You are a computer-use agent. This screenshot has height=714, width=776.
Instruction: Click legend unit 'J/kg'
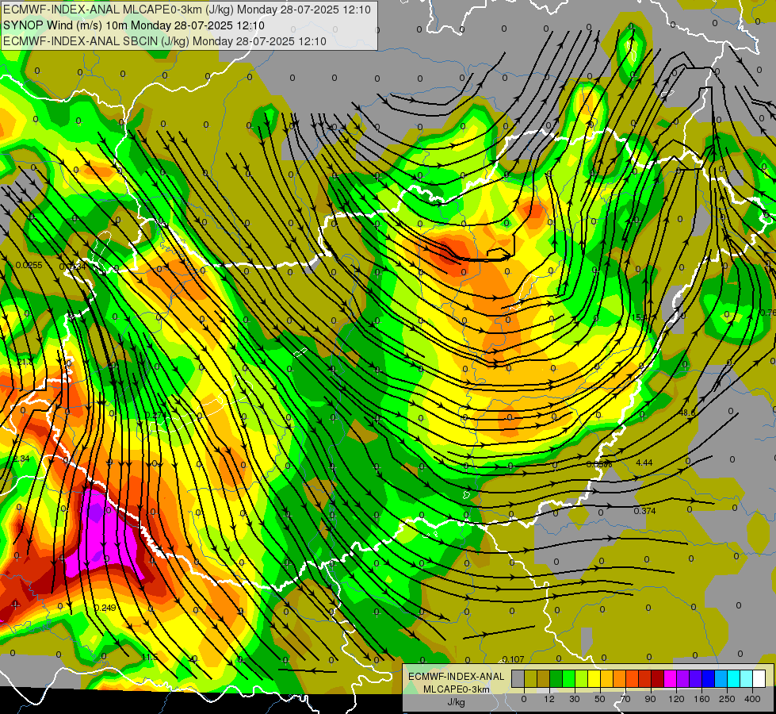(457, 702)
